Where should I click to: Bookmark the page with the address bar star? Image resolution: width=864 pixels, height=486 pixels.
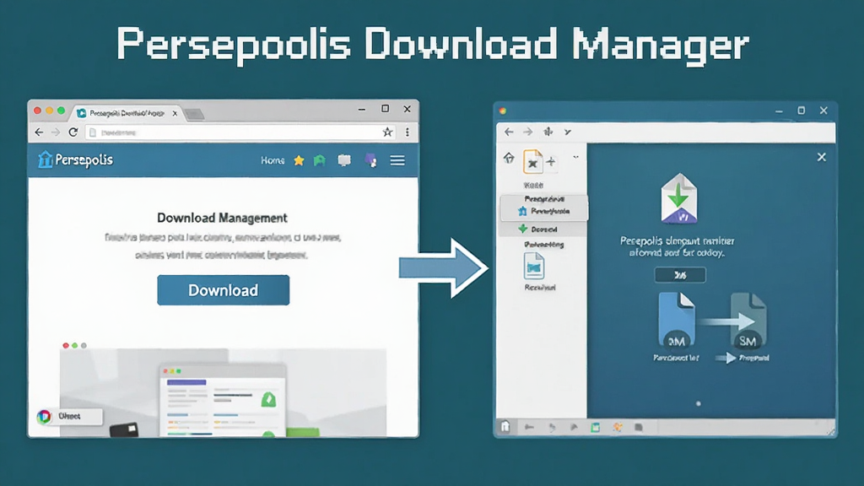[388, 132]
